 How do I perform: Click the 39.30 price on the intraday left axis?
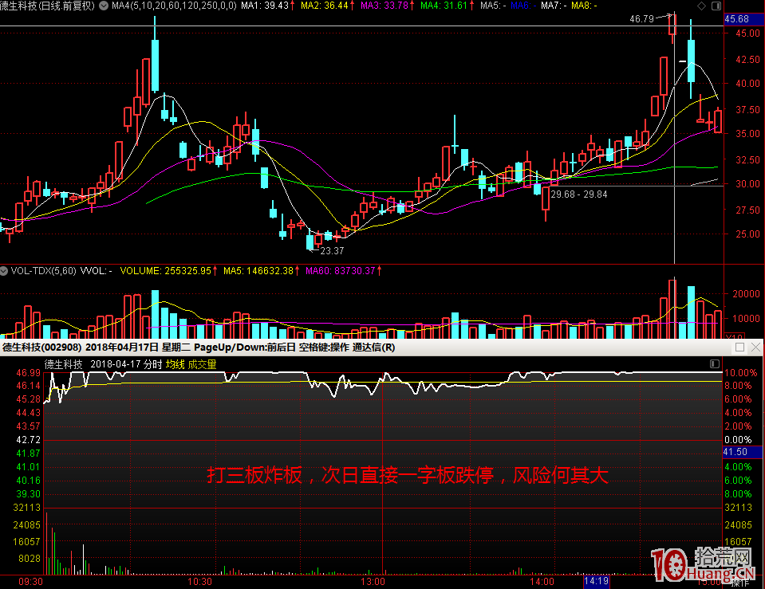tap(28, 494)
